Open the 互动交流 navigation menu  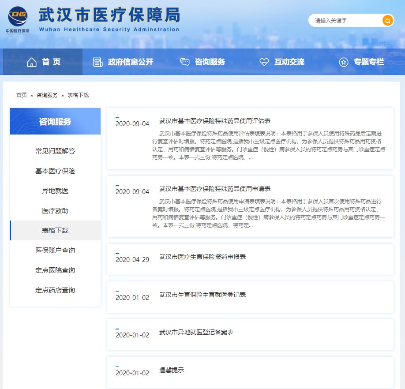tap(289, 62)
